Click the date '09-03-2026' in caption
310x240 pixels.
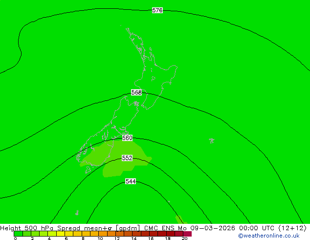pos(213,228)
